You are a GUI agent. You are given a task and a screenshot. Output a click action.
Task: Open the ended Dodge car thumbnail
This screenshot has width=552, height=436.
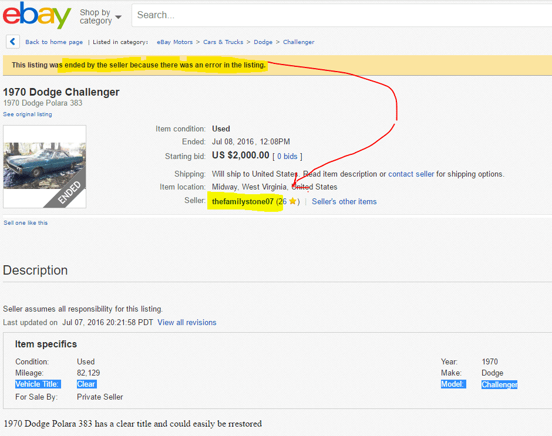[45, 166]
